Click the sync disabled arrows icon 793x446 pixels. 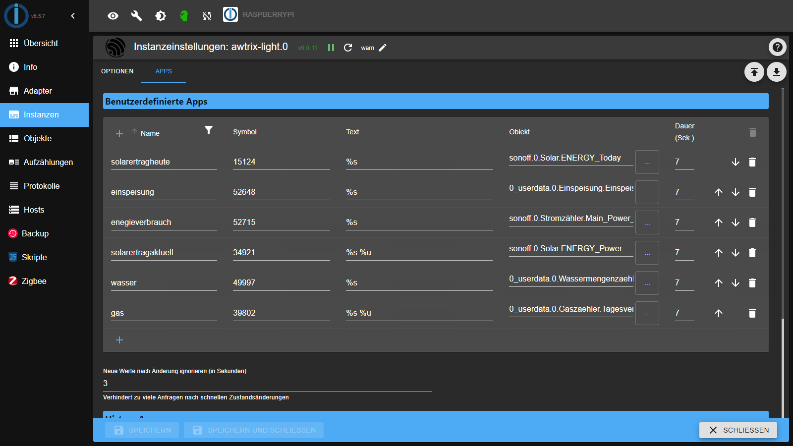pos(207,16)
